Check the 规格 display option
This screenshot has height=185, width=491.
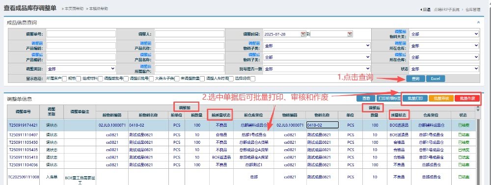(x=78, y=79)
